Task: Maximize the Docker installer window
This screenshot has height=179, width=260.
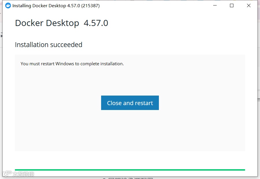Action: click(232, 5)
